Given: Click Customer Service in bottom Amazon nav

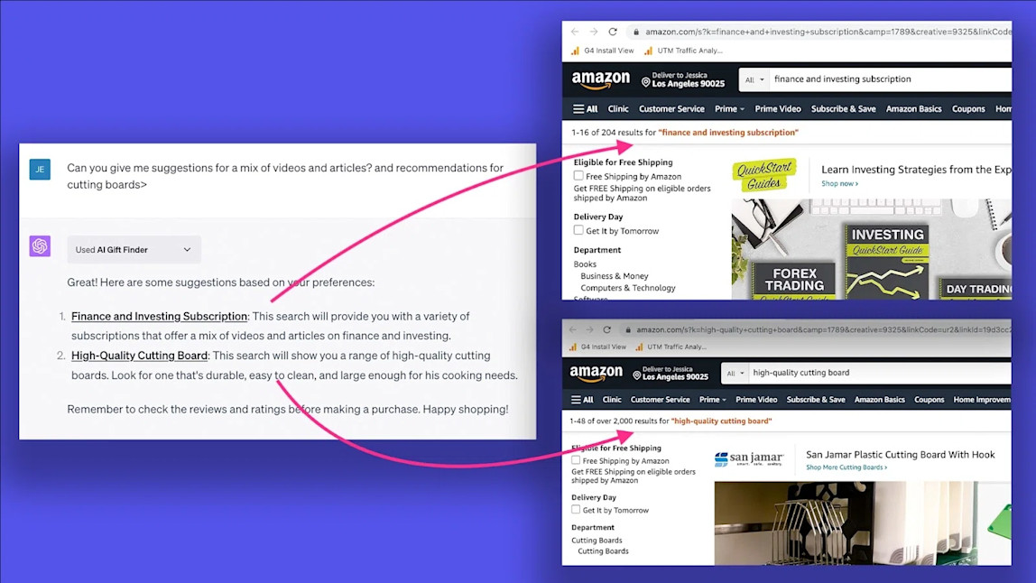Looking at the screenshot, I should point(660,399).
